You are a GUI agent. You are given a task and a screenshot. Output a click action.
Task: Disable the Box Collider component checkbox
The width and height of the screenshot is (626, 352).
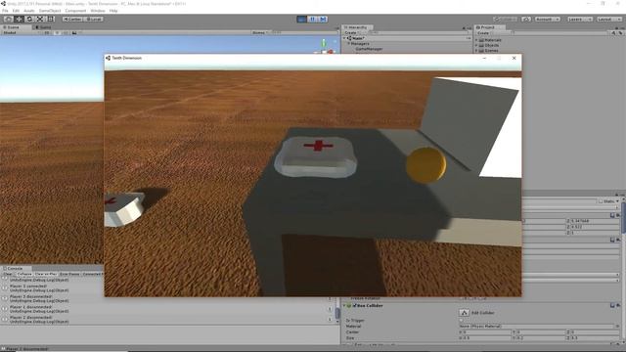(354, 306)
